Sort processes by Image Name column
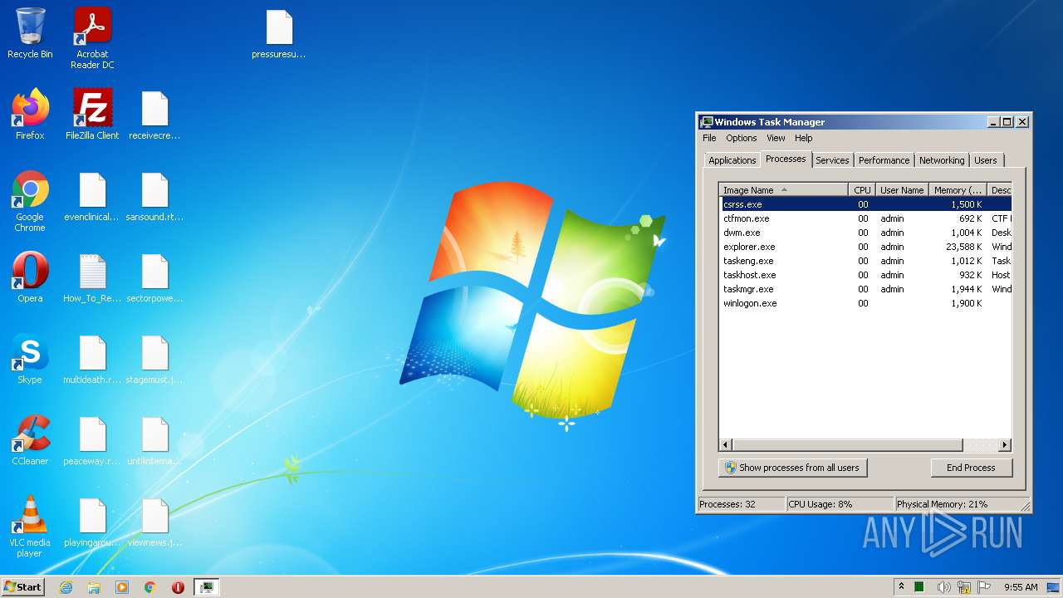 tap(783, 190)
